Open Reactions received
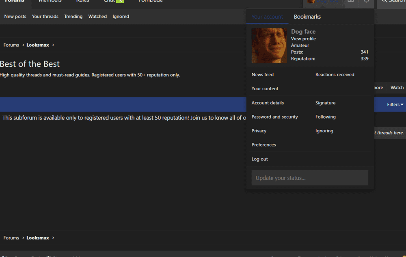Image resolution: width=406 pixels, height=257 pixels. pos(335,75)
